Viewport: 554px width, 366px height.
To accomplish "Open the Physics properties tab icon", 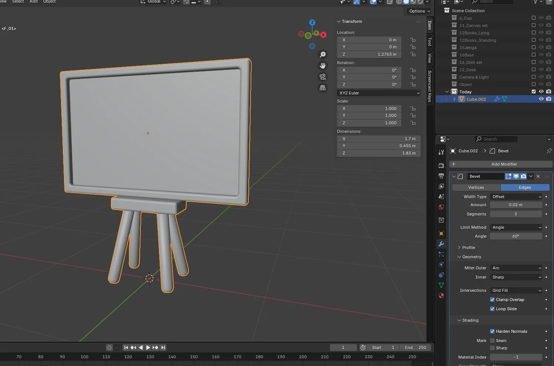I will point(441,265).
